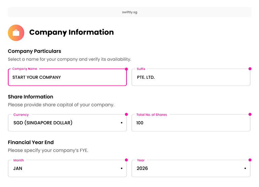
Task: Open the 2026 year selector
Action: (191, 168)
